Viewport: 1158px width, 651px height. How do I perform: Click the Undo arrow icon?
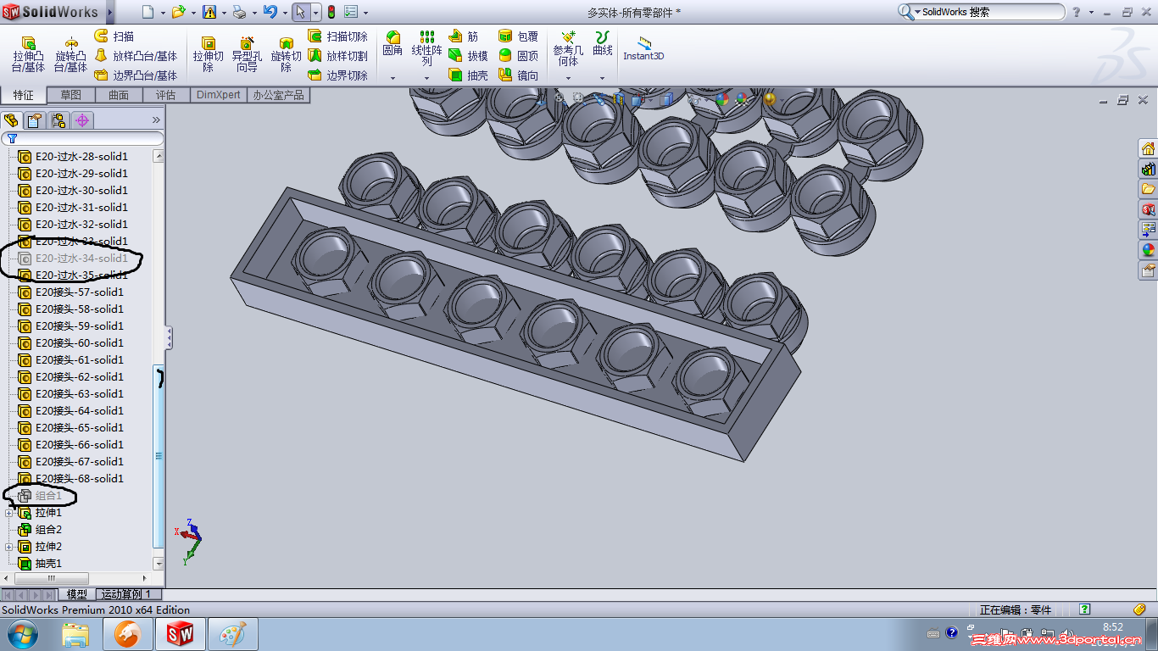tap(270, 12)
